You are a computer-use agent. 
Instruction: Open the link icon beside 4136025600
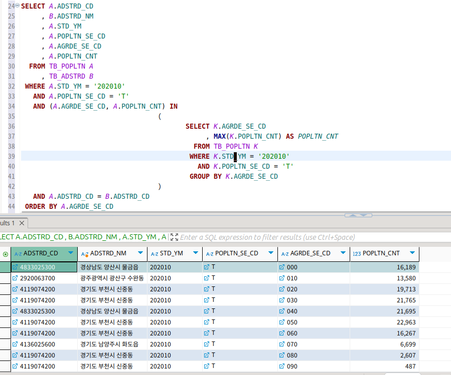point(15,344)
